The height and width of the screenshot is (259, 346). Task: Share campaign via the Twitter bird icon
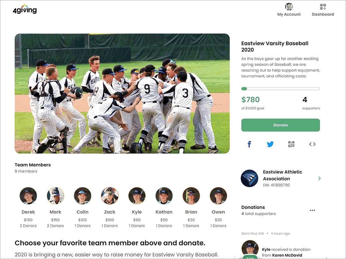270,144
